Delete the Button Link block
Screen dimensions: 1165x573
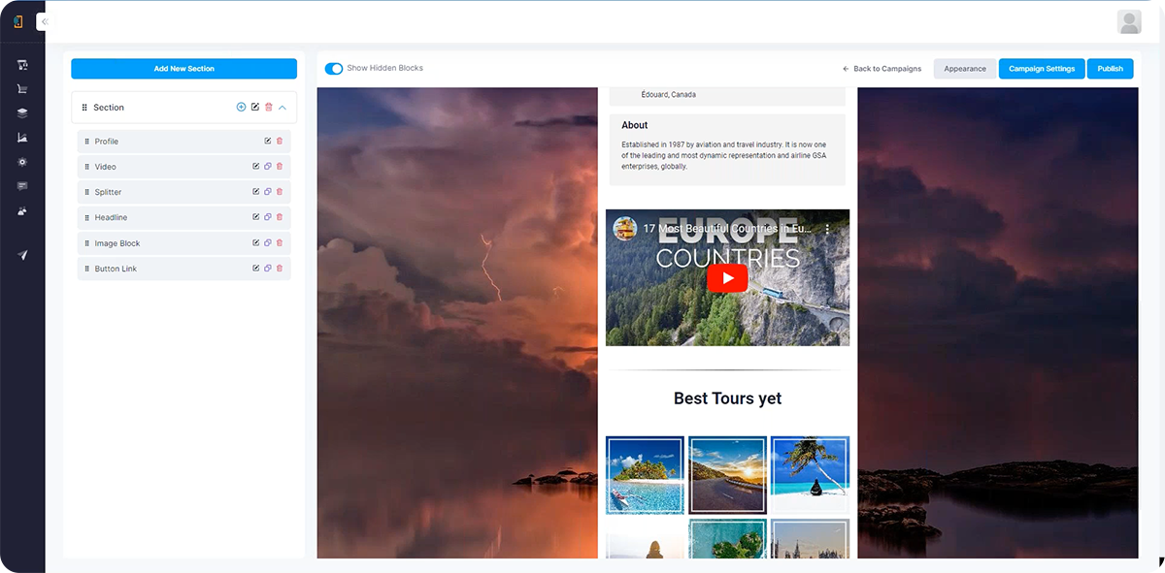point(280,269)
